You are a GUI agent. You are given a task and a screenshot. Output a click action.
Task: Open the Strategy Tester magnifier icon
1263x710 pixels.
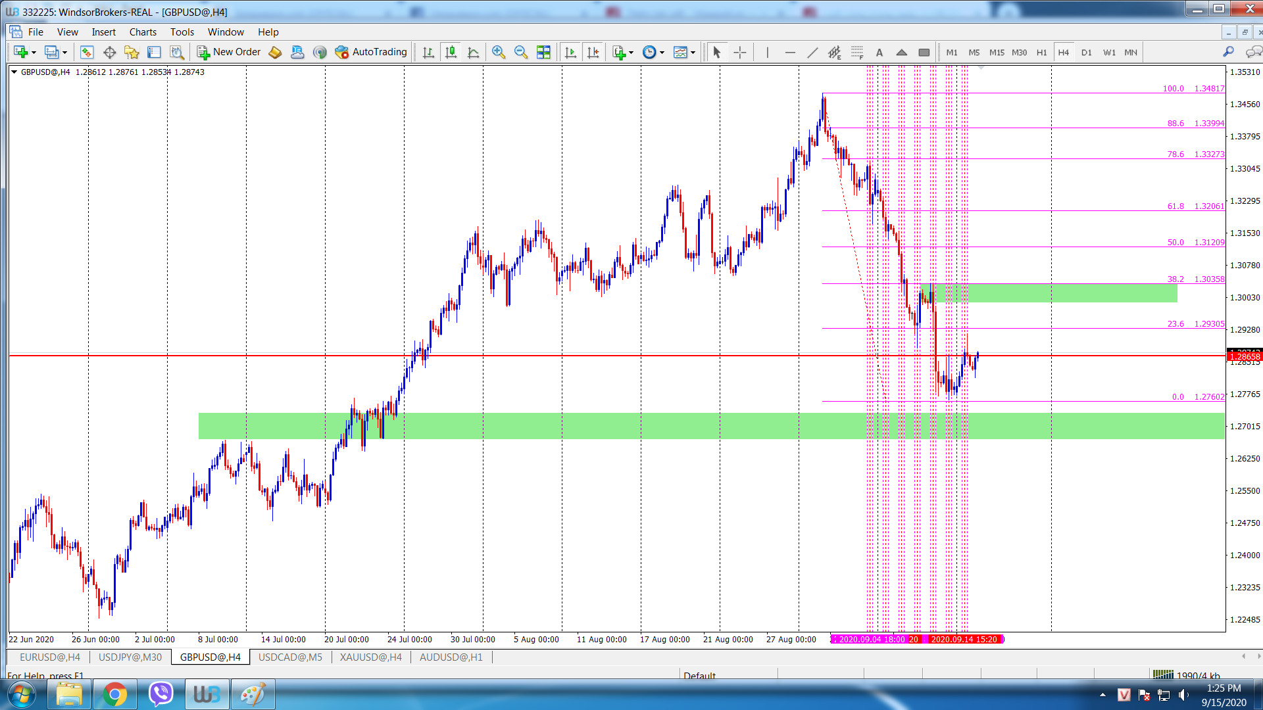pyautogui.click(x=176, y=52)
